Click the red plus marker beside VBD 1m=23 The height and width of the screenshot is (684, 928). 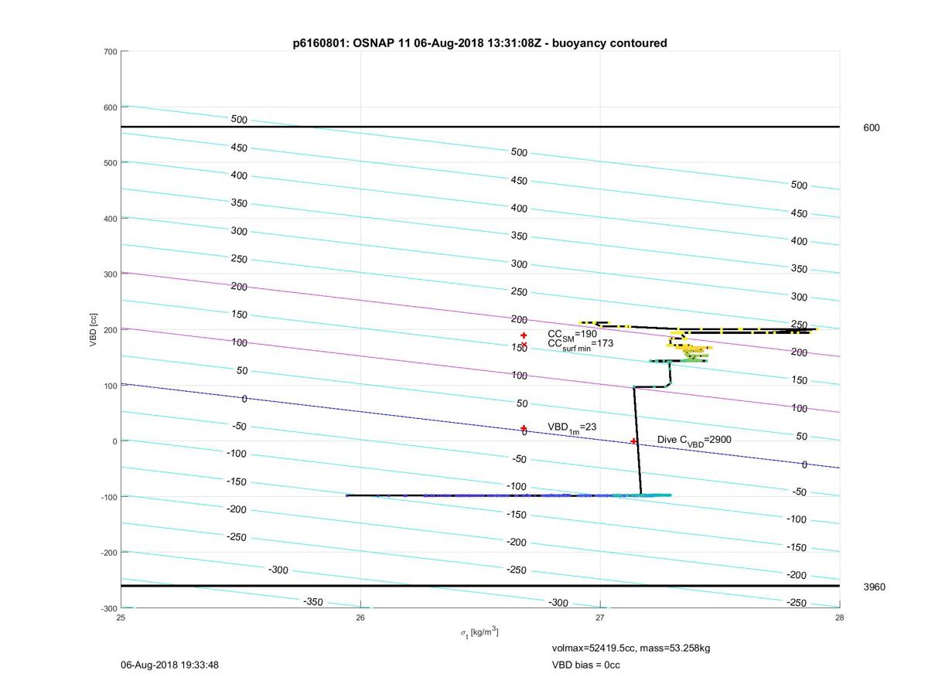tap(524, 428)
